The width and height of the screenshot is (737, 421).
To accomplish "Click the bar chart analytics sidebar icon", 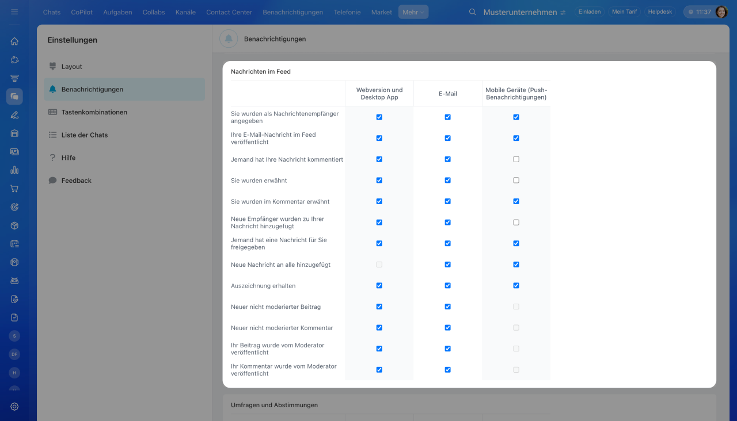I will point(14,170).
